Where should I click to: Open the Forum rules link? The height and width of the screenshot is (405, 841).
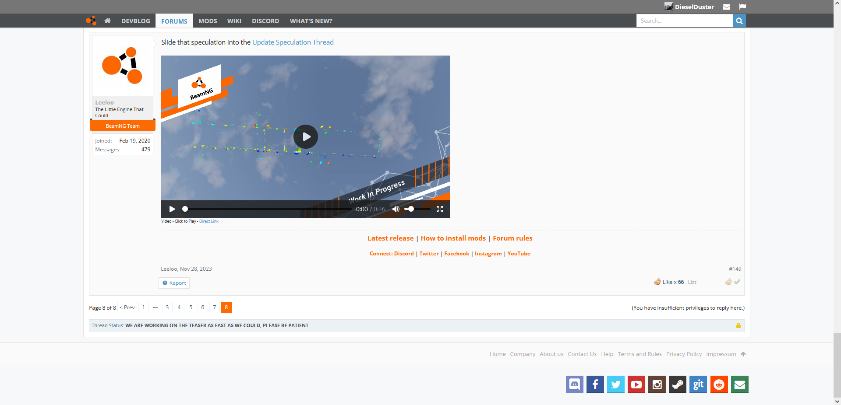tap(512, 238)
